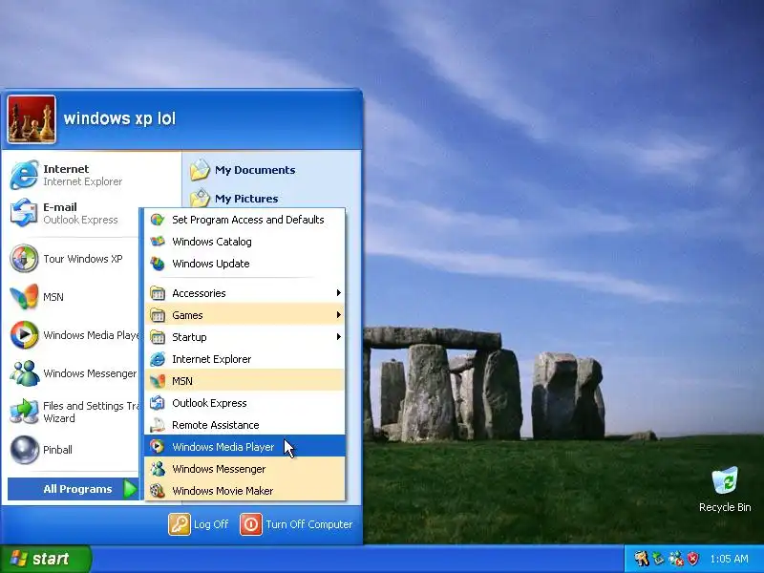Viewport: 764px width, 573px height.
Task: Open My Documents folder
Action: (x=243, y=170)
